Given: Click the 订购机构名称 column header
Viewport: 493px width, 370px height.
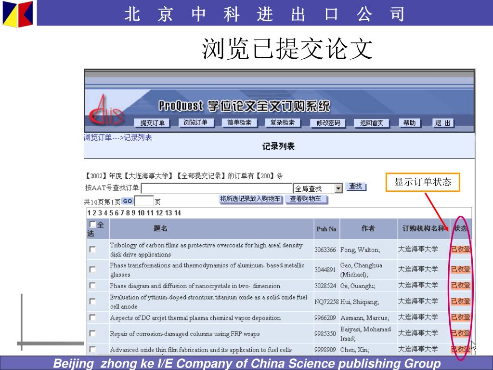Looking at the screenshot, I should tap(424, 228).
